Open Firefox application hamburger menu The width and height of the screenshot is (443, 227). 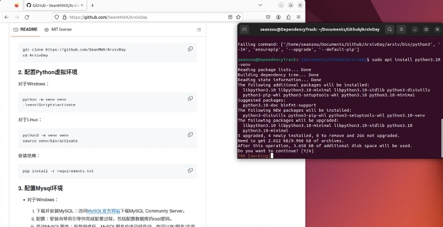tap(298, 17)
